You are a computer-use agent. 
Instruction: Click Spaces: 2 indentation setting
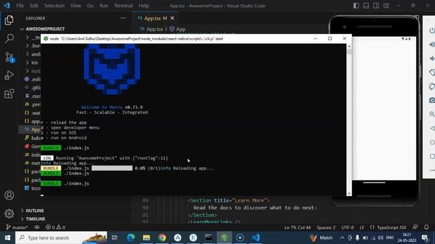[326, 228]
